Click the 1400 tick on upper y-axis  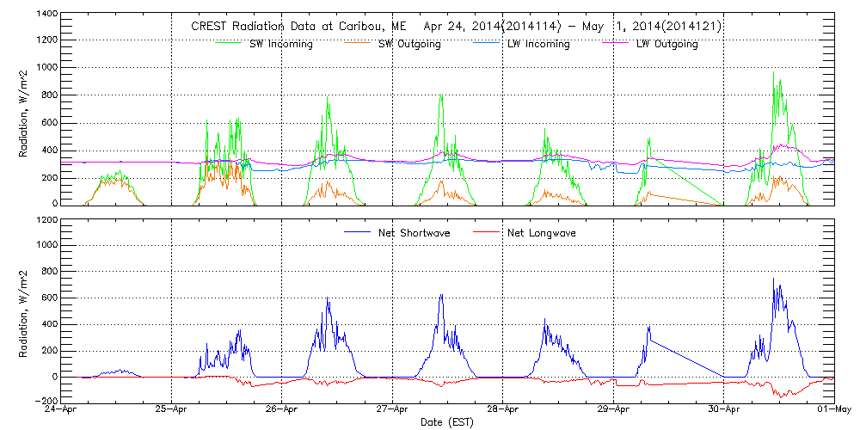click(x=46, y=15)
